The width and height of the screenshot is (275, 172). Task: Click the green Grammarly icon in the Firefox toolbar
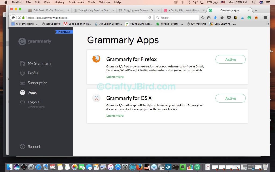[250, 18]
